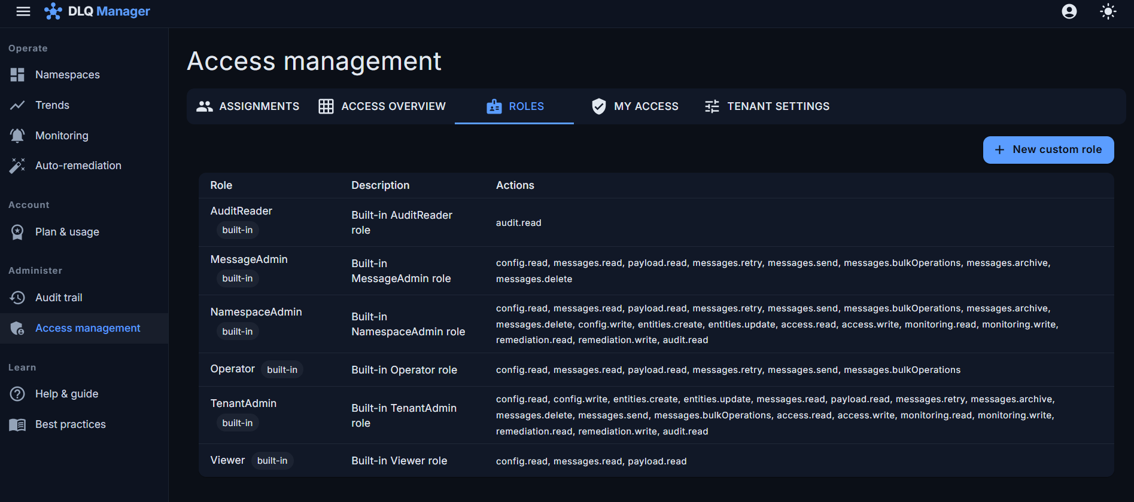Image resolution: width=1134 pixels, height=502 pixels.
Task: Click the Auto-remediation magic wand icon
Action: [17, 166]
